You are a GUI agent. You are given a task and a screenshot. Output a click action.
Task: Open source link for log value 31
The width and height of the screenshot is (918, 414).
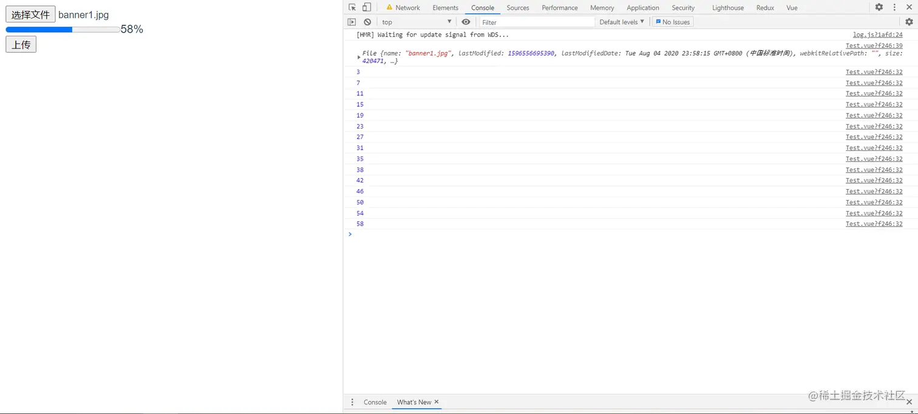click(874, 148)
